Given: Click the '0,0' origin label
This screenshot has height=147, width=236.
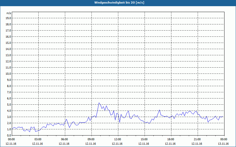Looking at the screenshot, I should (x=9, y=135).
